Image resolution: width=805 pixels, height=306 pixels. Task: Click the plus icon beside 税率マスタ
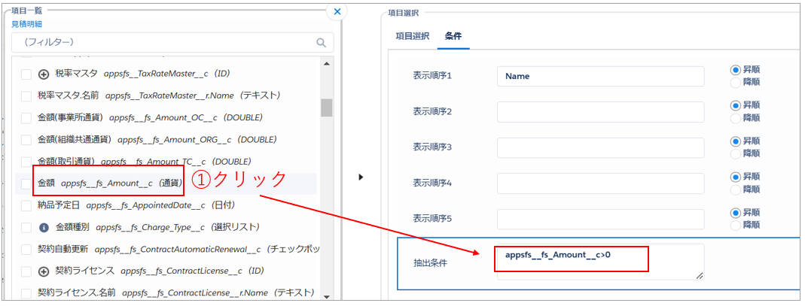click(x=44, y=74)
